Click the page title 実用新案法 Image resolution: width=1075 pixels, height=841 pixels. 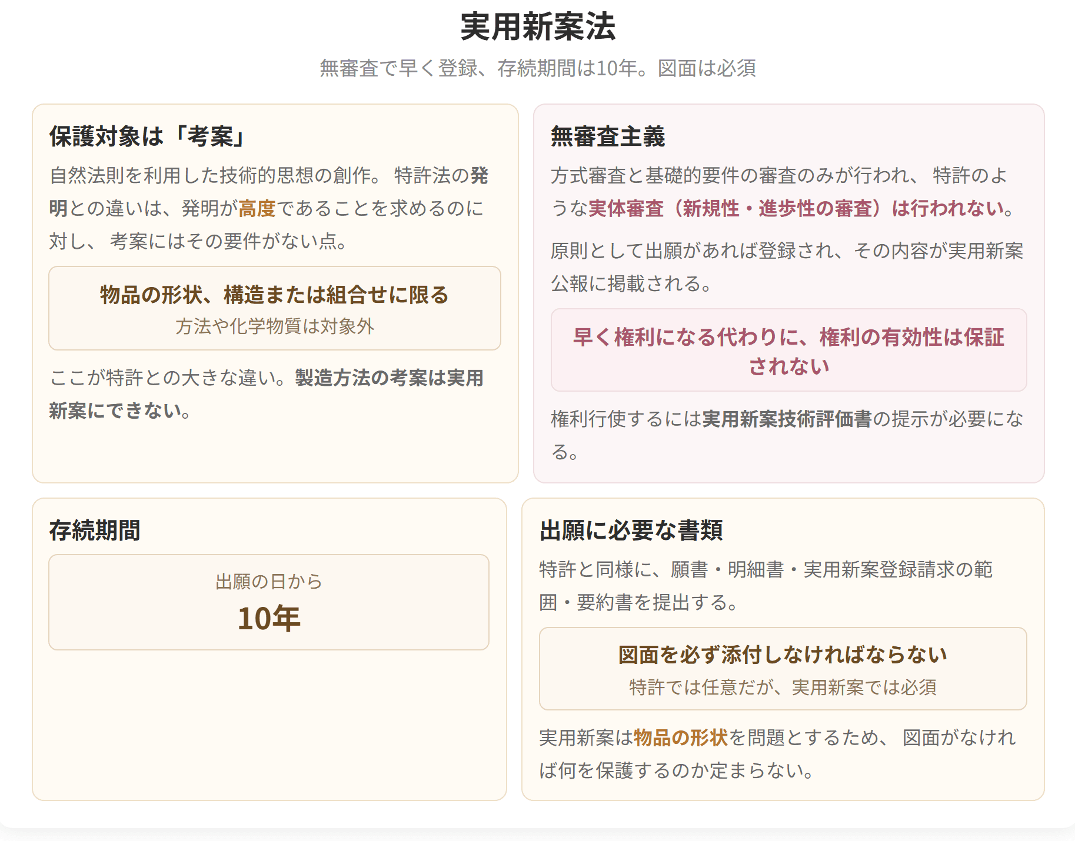pos(538,27)
